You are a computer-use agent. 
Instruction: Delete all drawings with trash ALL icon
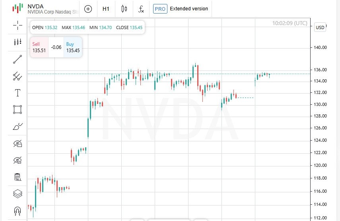(17, 177)
